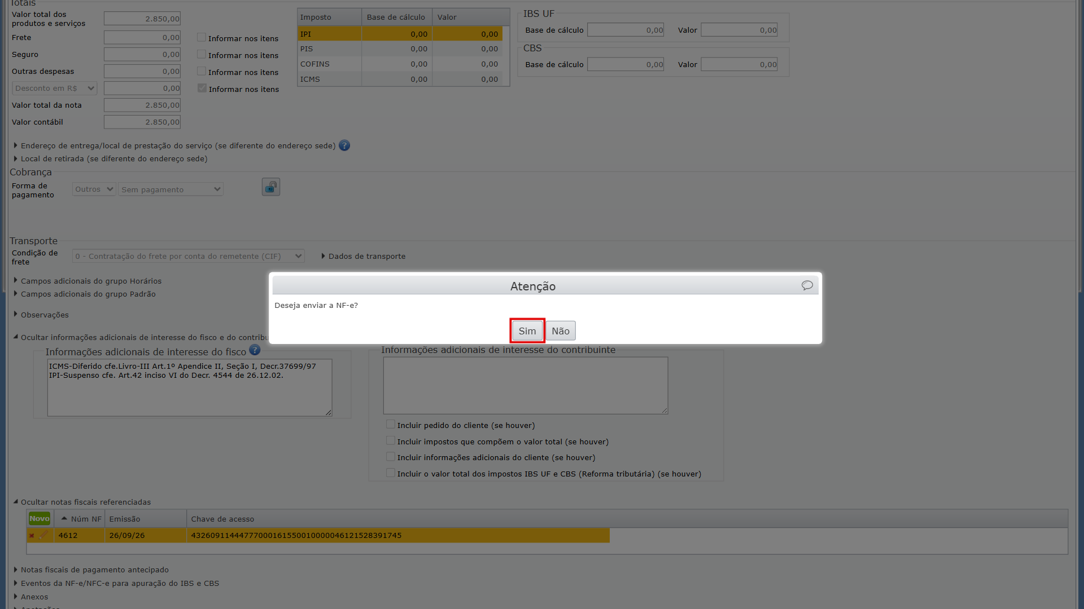Open the Desconto em R$ dropdown
This screenshot has width=1084, height=609.
pyautogui.click(x=55, y=89)
